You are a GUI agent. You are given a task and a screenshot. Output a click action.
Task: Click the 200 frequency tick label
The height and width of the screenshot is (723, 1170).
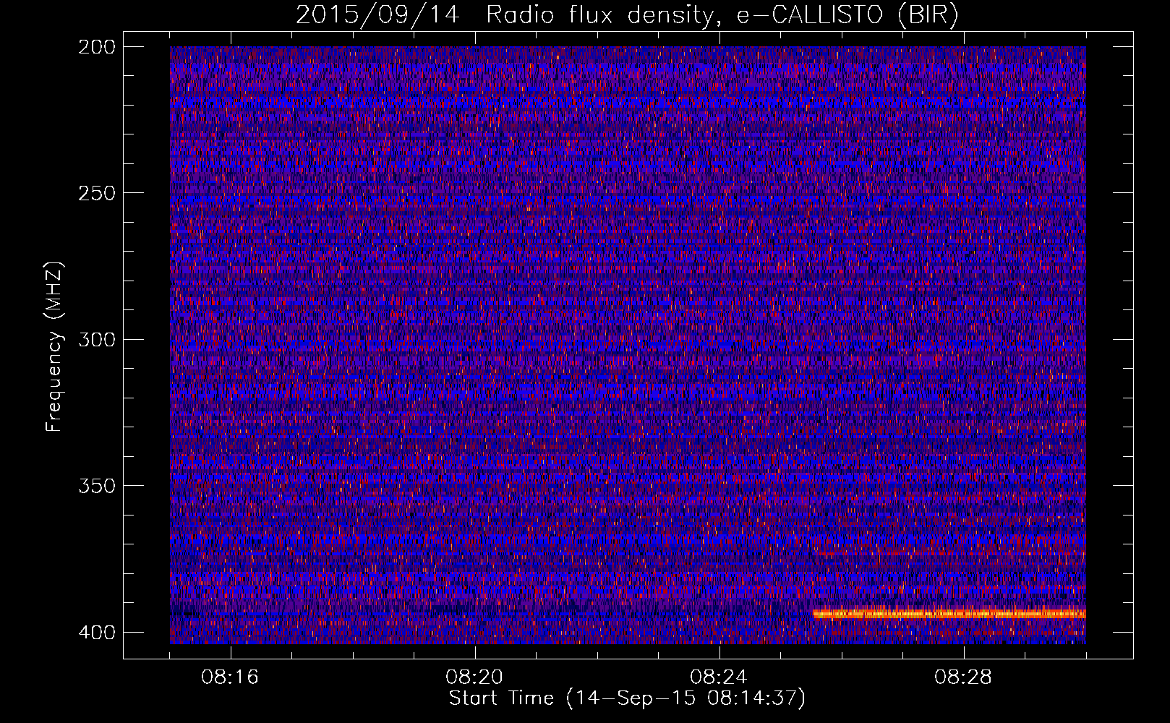pos(96,47)
